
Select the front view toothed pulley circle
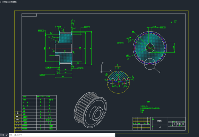[x=150, y=48]
